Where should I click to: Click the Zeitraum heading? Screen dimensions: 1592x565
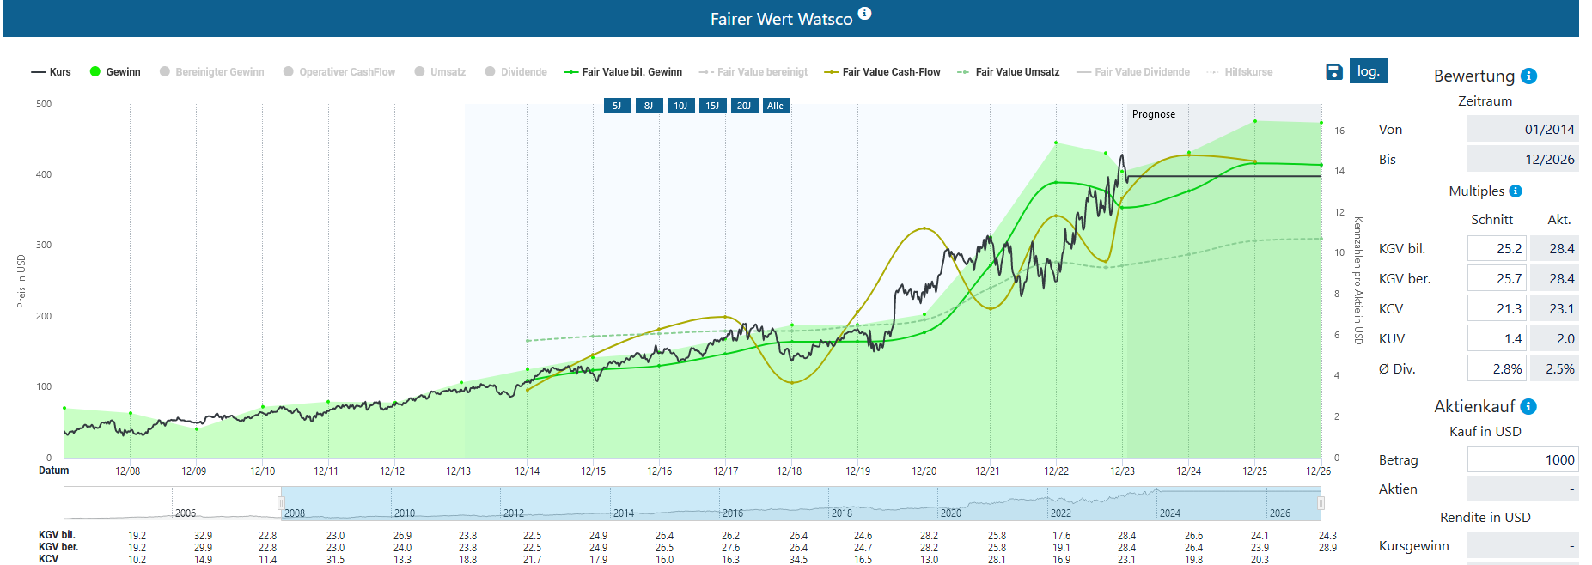tap(1485, 100)
